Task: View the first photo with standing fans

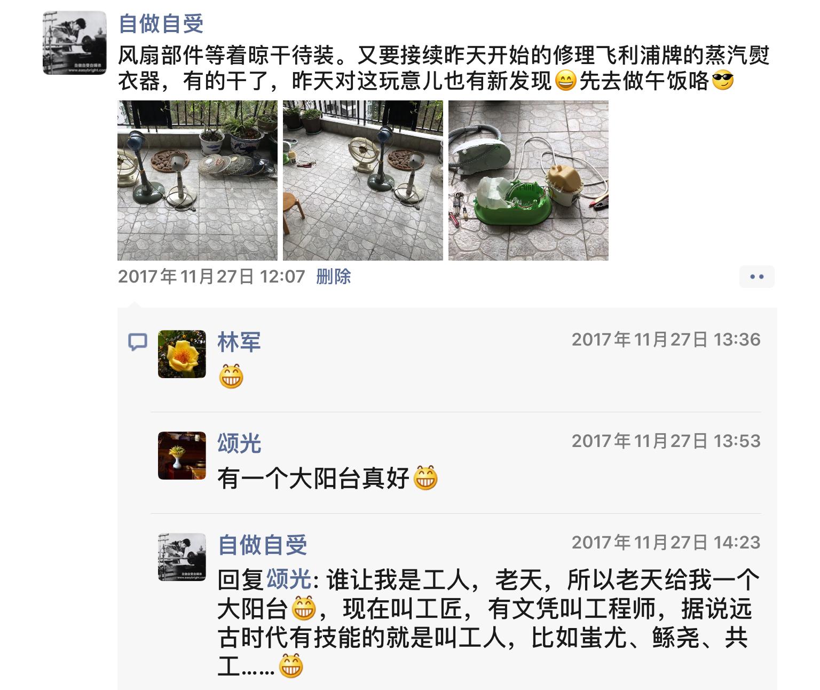Action: [198, 181]
